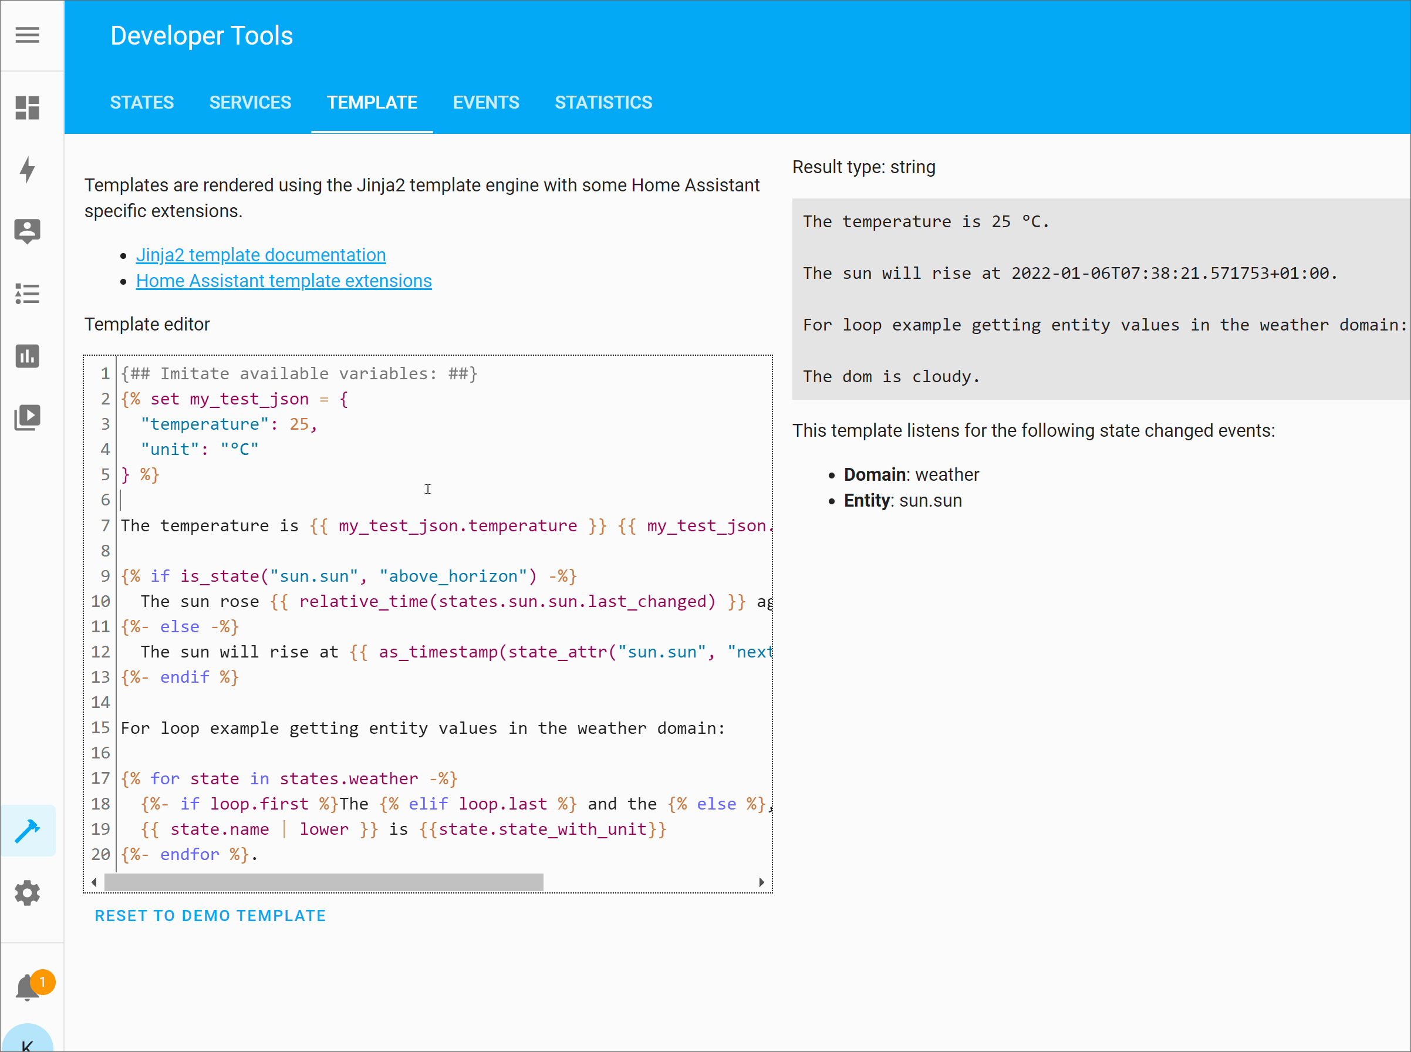Click the scroll right arrow in editor
This screenshot has height=1052, width=1411.
point(761,882)
